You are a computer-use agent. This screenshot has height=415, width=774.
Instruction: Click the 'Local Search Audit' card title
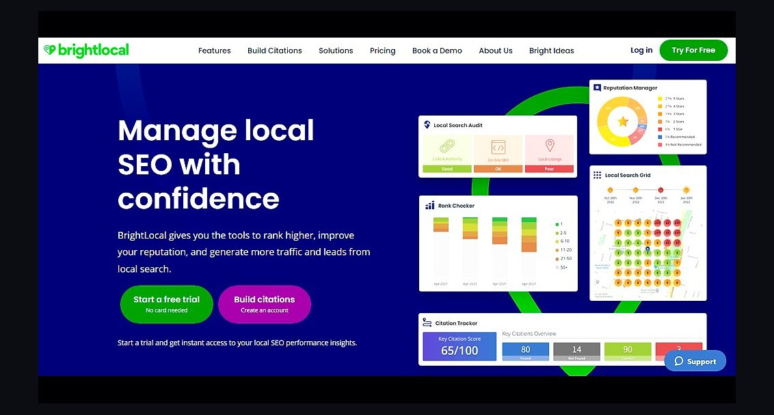click(457, 125)
